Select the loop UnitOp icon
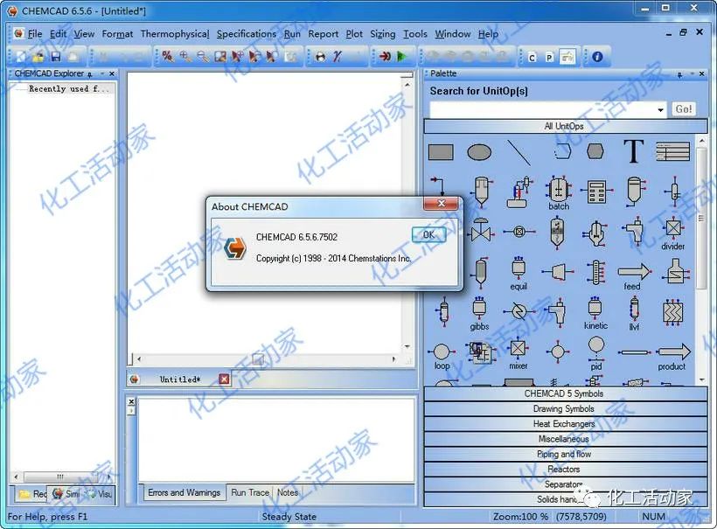717x529 pixels. point(442,357)
